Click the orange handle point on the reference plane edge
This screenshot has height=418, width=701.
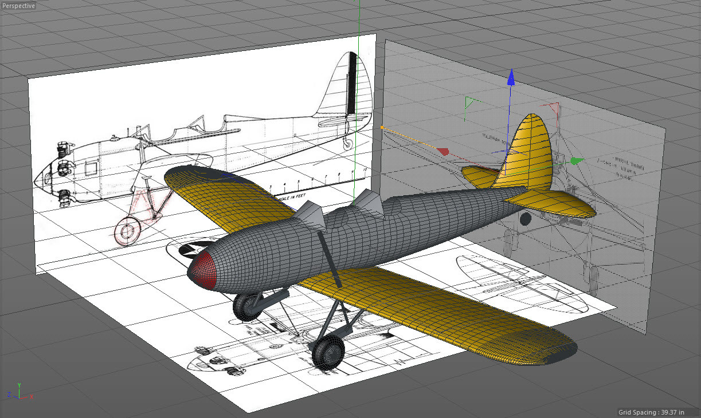click(382, 127)
